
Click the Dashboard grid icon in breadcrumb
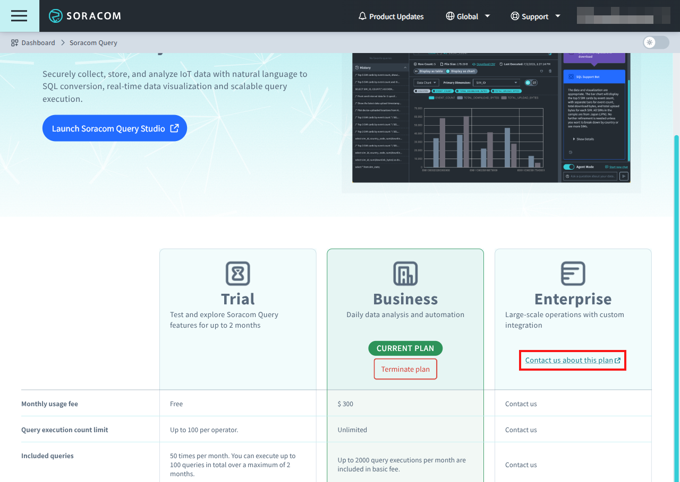(x=14, y=42)
